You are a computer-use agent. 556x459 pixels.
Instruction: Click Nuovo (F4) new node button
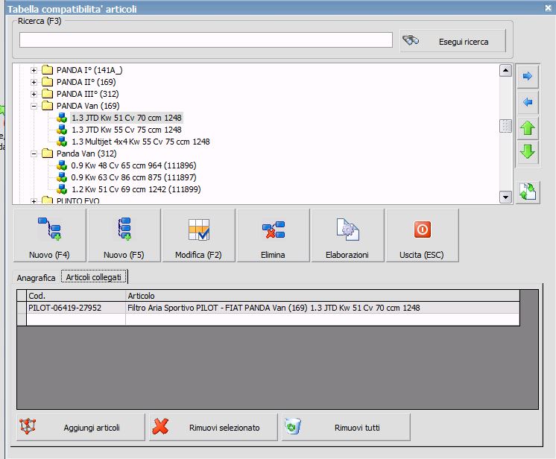pos(50,235)
